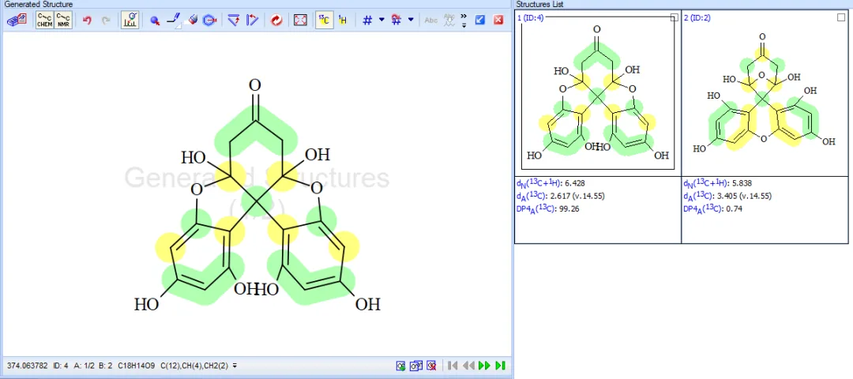Open the CHEM structure view button
853x379 pixels.
tap(44, 20)
